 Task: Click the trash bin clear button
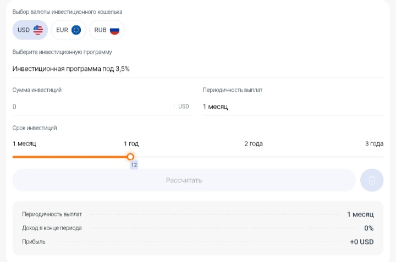tap(372, 180)
